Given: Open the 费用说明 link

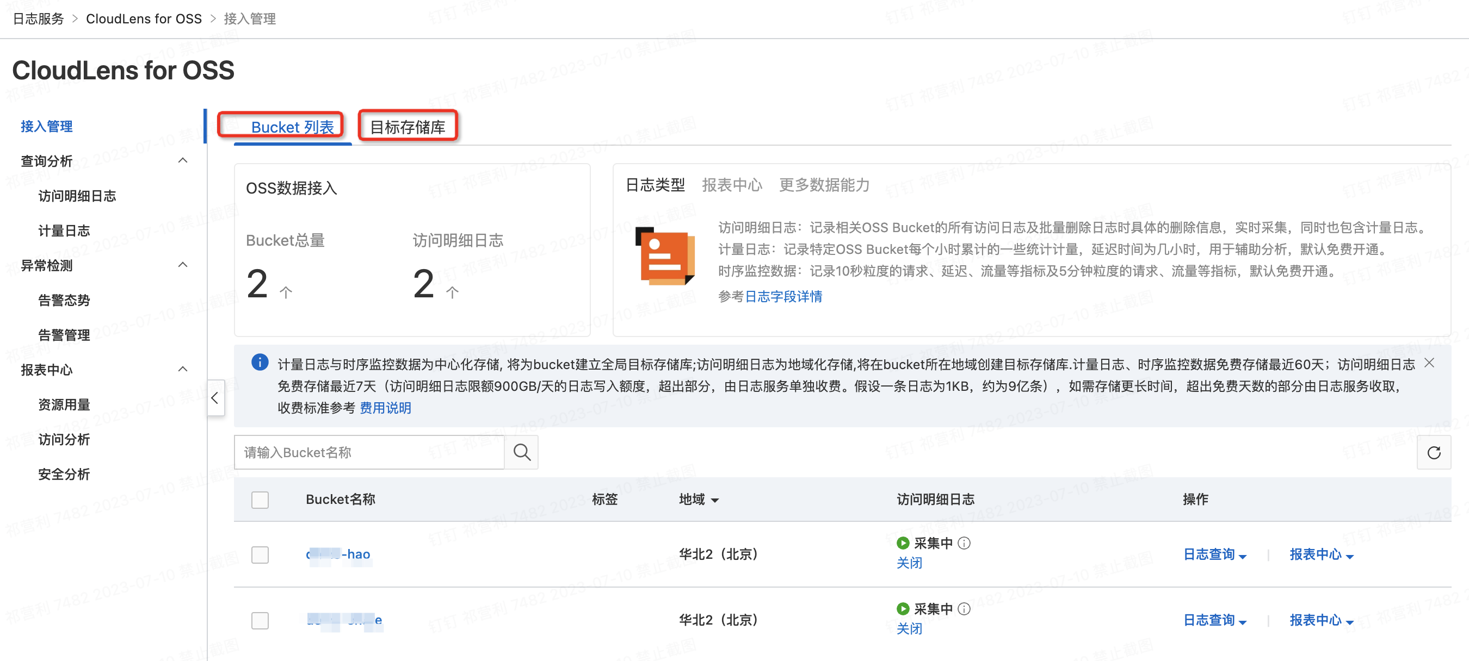Looking at the screenshot, I should 385,408.
